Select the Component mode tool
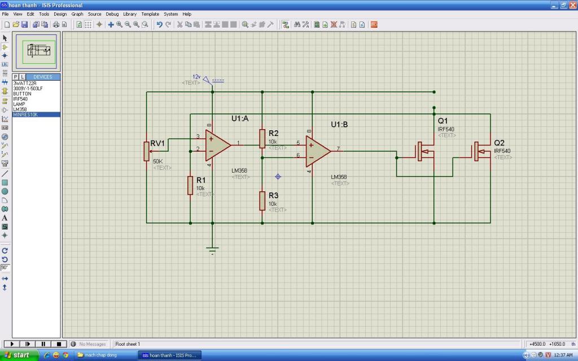Screen dimensions: 578x361 [5, 47]
